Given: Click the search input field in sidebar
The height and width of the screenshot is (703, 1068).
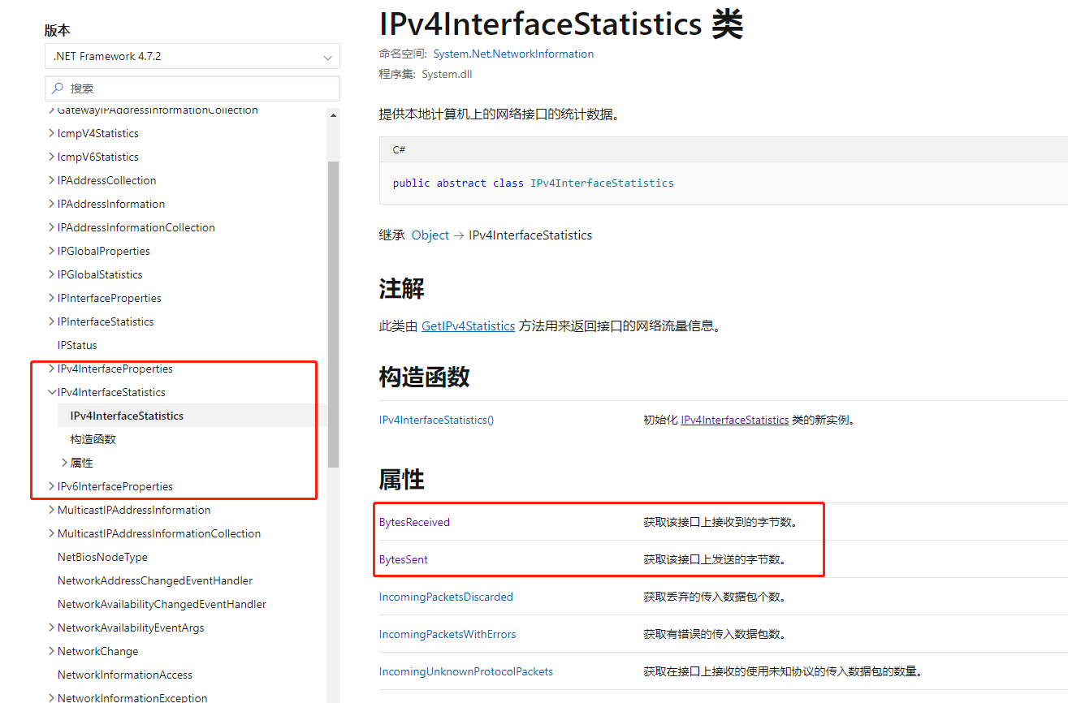Looking at the screenshot, I should (192, 88).
